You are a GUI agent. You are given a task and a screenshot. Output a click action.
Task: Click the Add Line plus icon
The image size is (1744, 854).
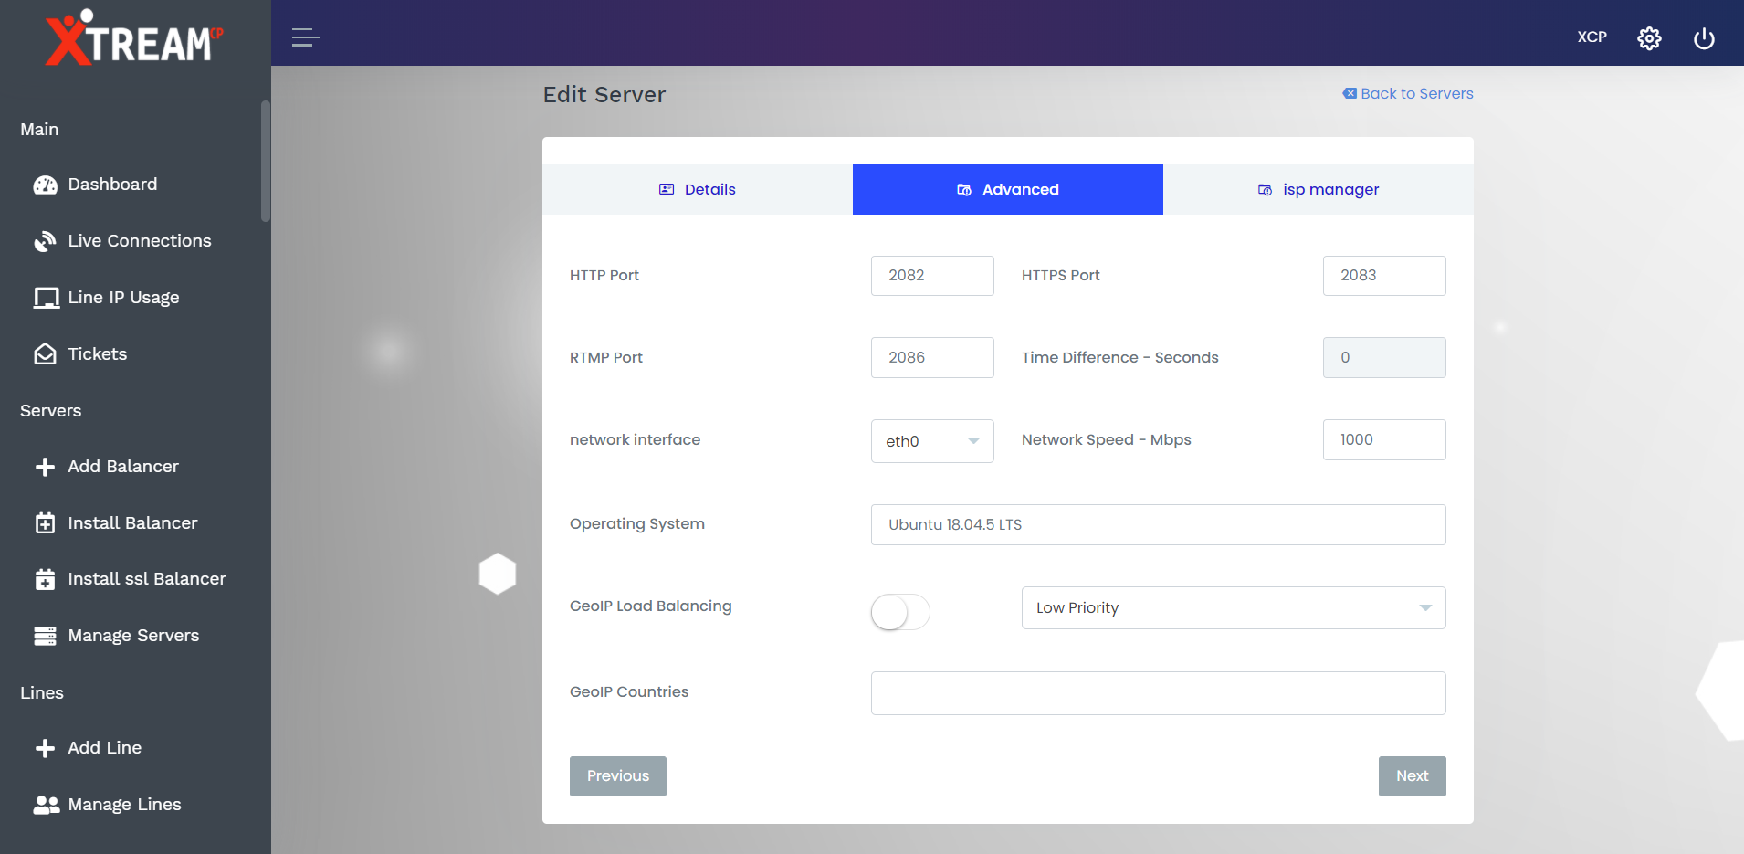coord(45,748)
